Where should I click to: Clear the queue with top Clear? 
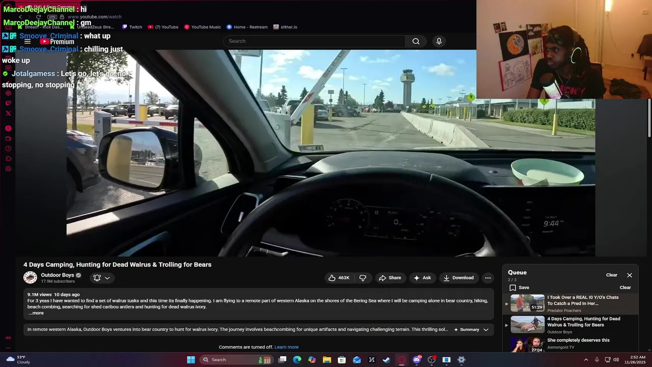coord(612,275)
